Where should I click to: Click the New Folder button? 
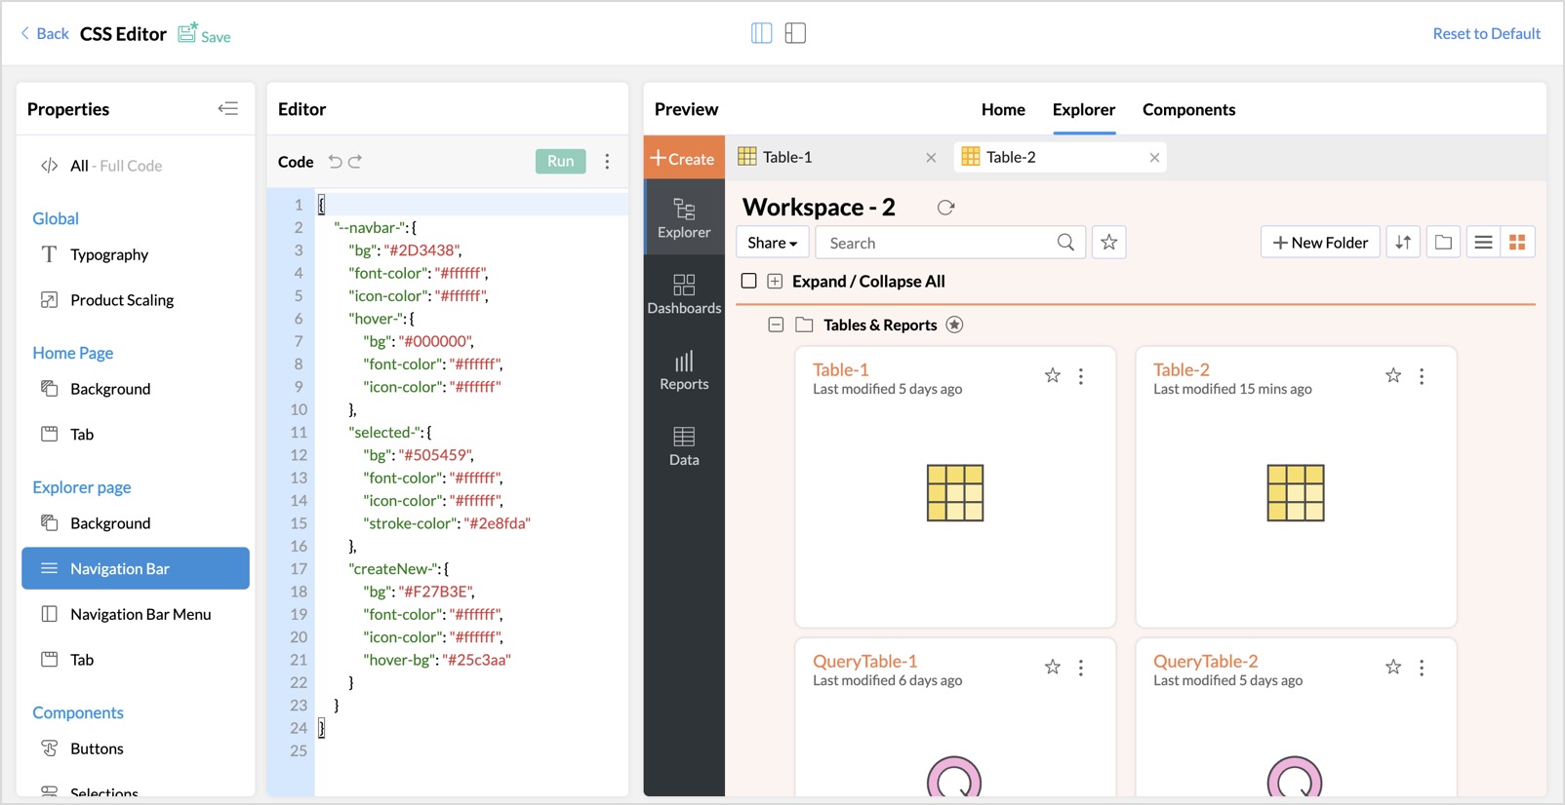tap(1320, 243)
